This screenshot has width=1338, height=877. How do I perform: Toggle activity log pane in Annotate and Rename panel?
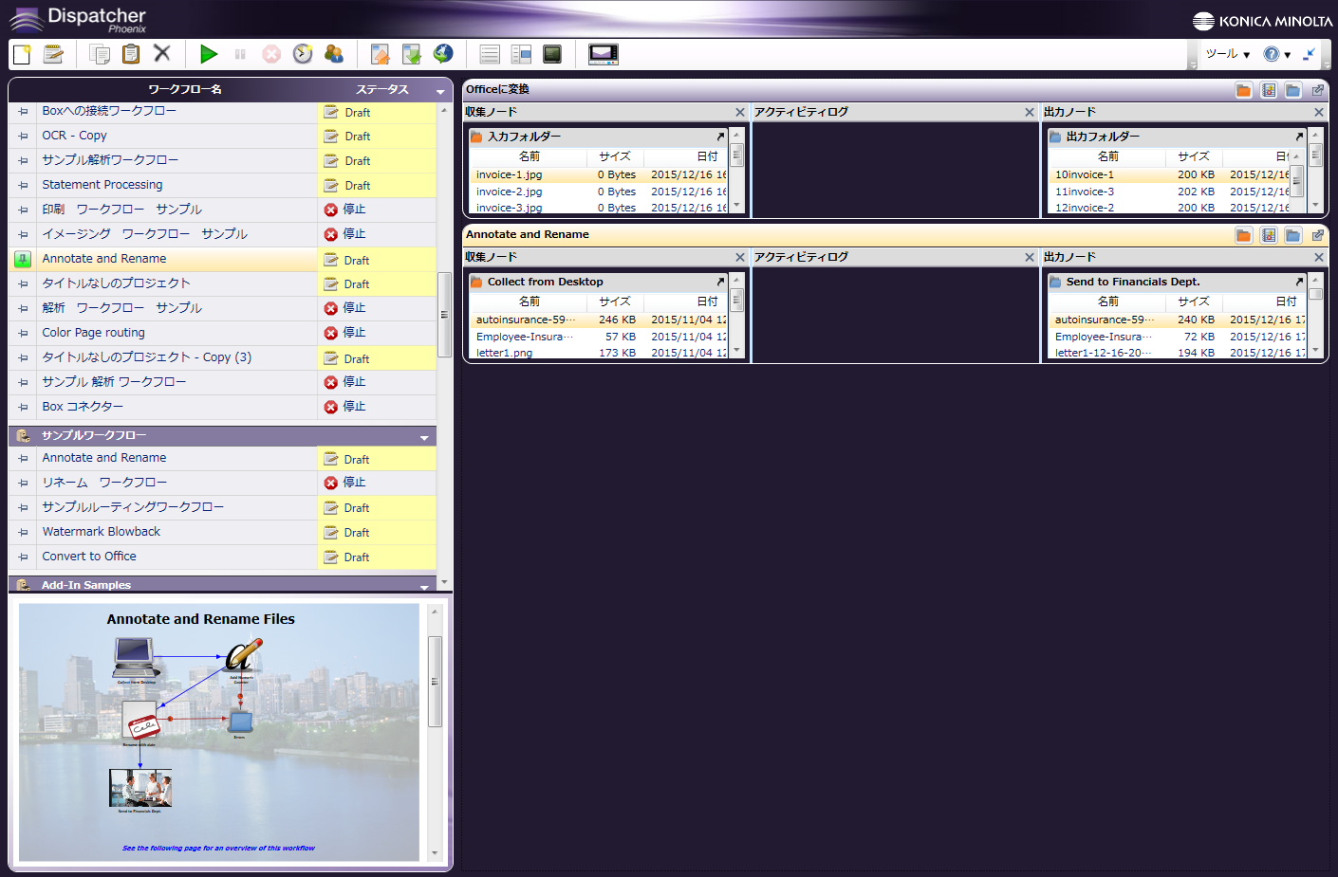click(x=1269, y=235)
